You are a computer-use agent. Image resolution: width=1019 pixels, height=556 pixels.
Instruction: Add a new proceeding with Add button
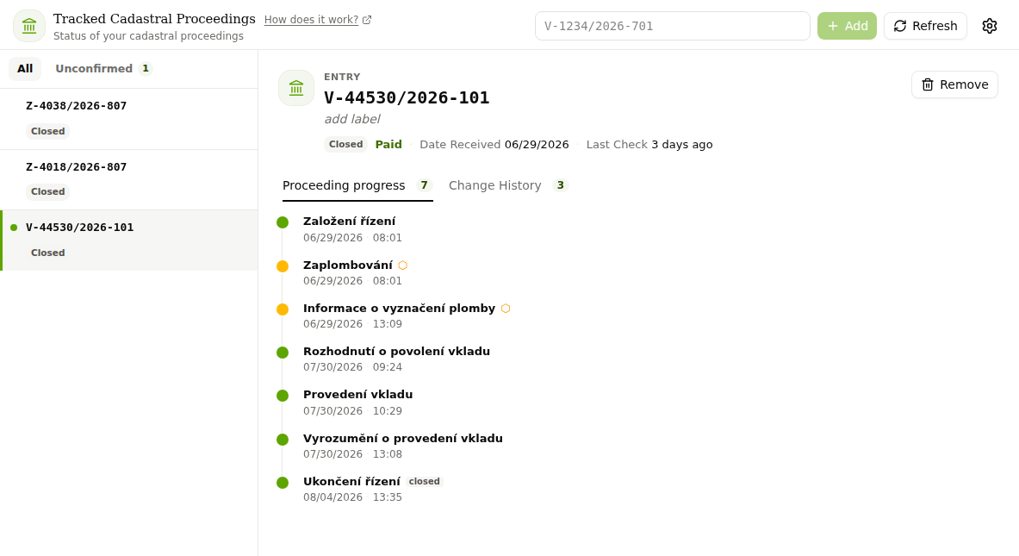pos(847,26)
